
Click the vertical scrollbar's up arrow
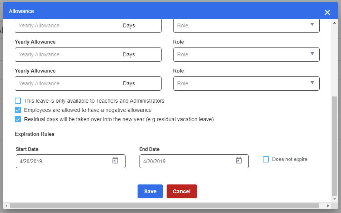coord(335,22)
